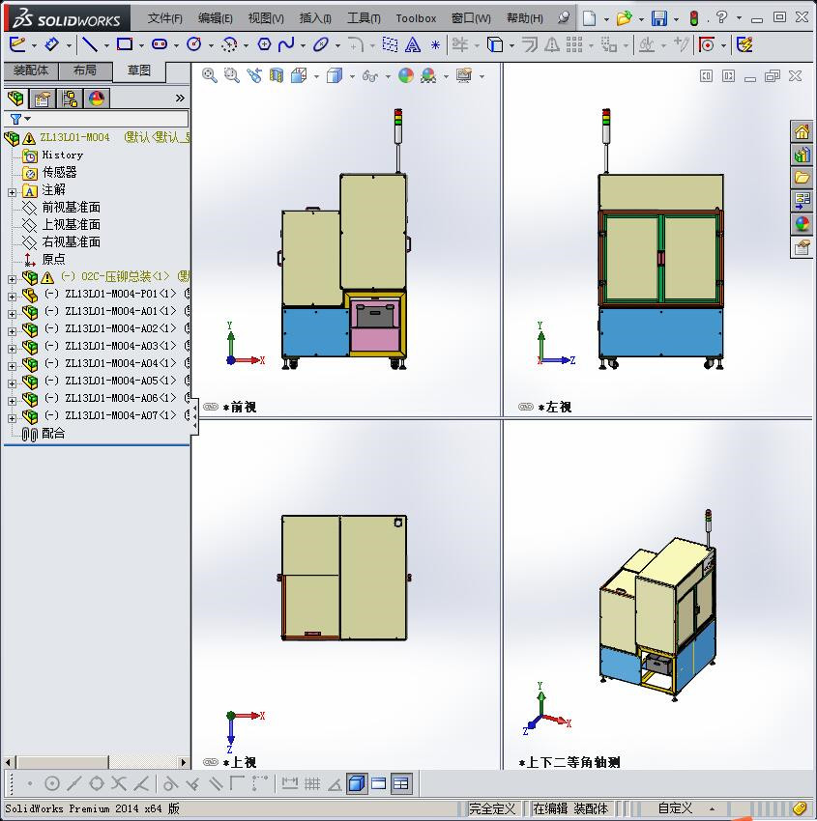Click the New document icon

pyautogui.click(x=590, y=18)
